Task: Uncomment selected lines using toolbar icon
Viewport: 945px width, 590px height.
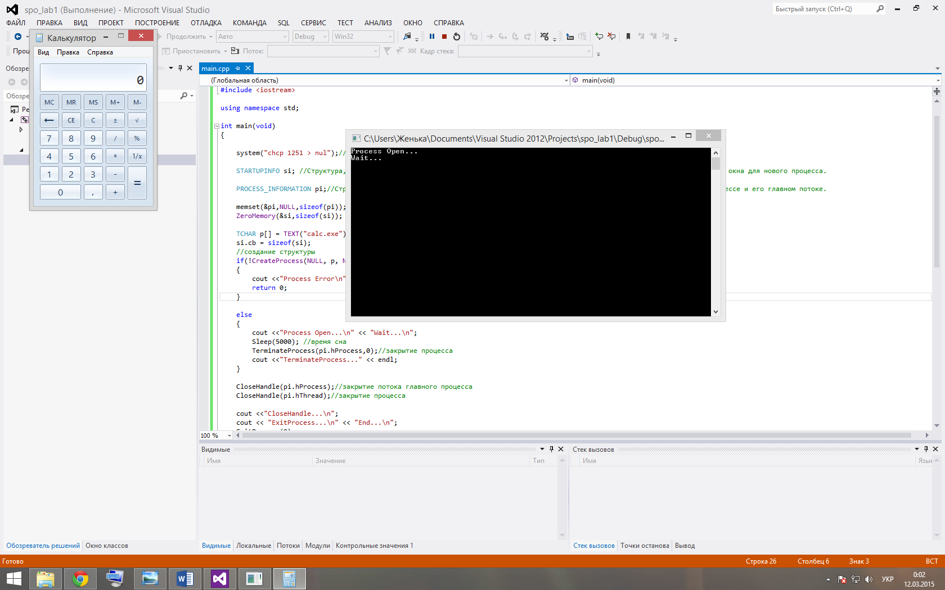Action: pos(611,37)
